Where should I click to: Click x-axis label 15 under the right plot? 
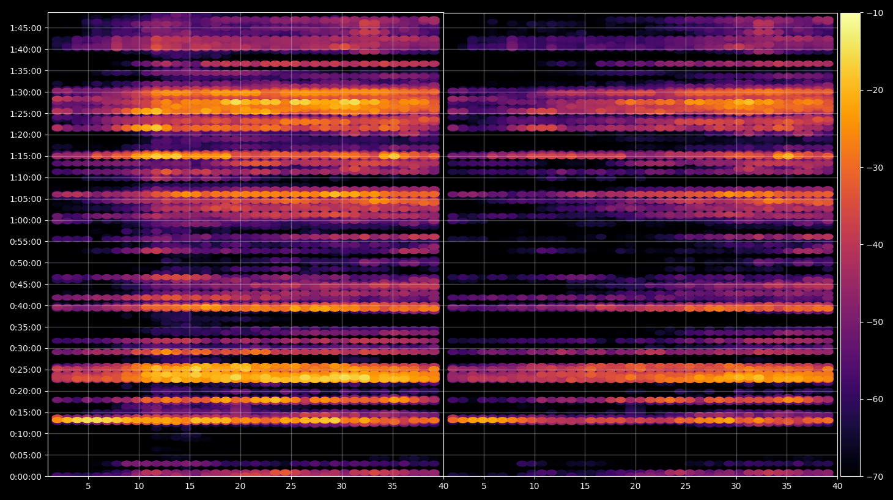(585, 487)
